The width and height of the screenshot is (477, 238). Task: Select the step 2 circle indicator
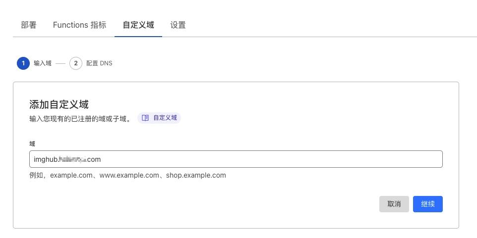pos(76,63)
